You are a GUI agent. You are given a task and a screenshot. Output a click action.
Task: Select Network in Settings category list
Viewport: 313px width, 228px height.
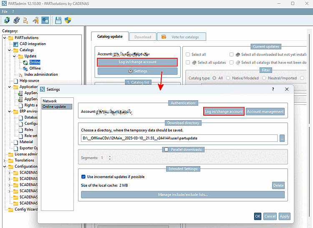tap(50, 101)
